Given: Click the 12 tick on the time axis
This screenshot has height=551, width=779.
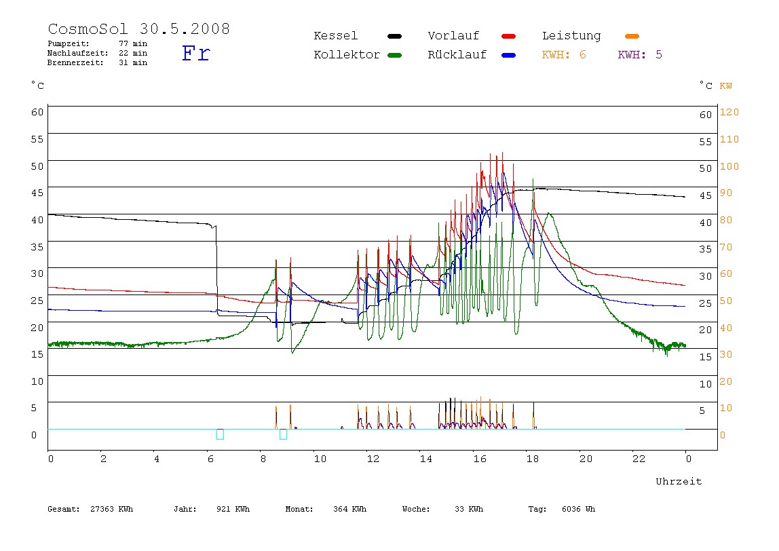Looking at the screenshot, I should tap(373, 459).
